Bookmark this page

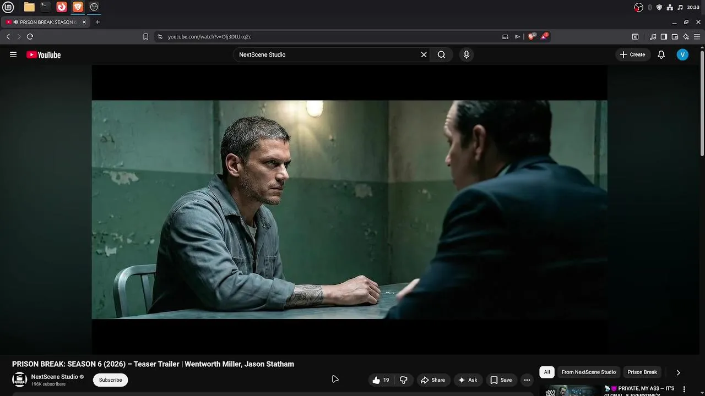click(x=145, y=36)
